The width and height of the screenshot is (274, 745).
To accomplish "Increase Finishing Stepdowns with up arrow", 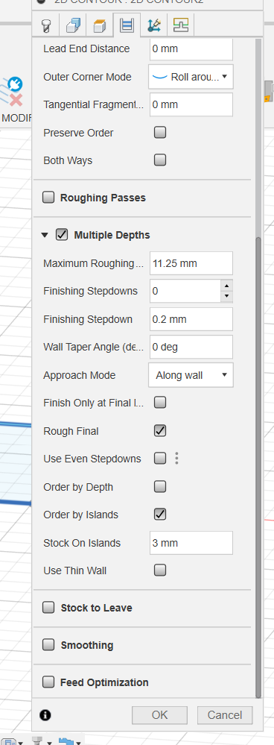I will (x=226, y=286).
